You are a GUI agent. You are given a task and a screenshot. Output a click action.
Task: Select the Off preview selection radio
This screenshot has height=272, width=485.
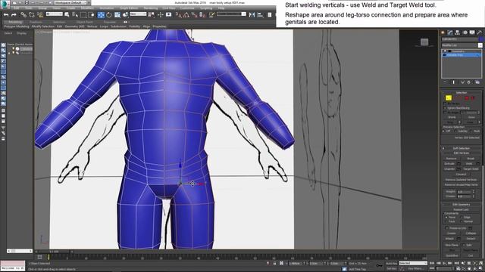pyautogui.click(x=444, y=131)
